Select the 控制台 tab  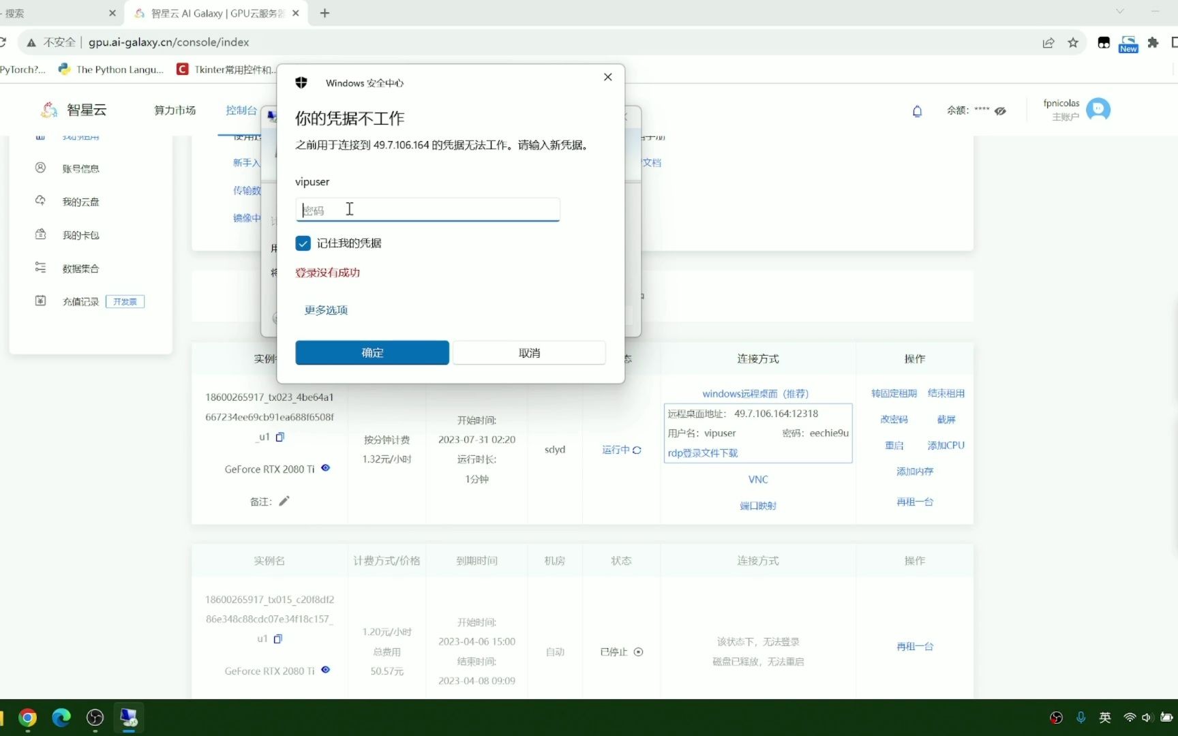pyautogui.click(x=241, y=110)
